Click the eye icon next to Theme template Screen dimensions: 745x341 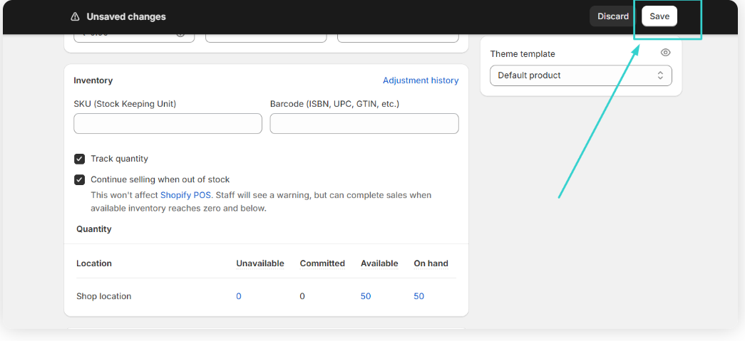[x=665, y=53]
